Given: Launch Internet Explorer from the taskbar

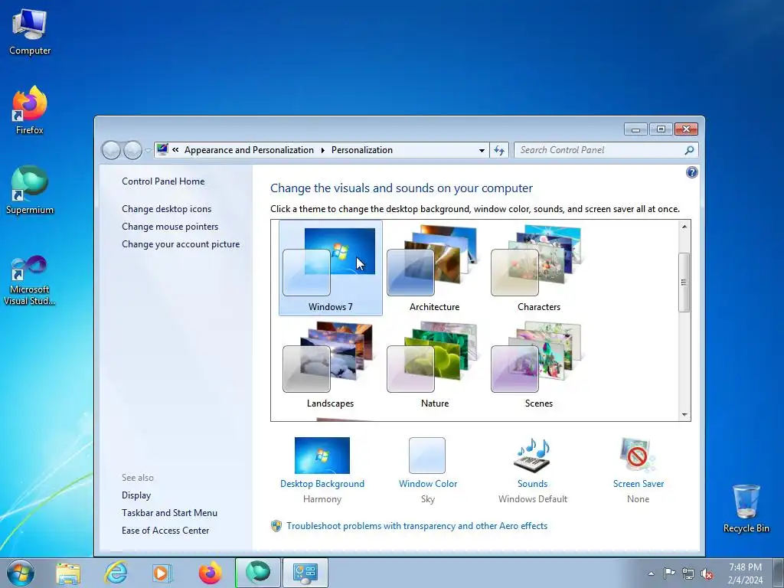Looking at the screenshot, I should tap(116, 573).
